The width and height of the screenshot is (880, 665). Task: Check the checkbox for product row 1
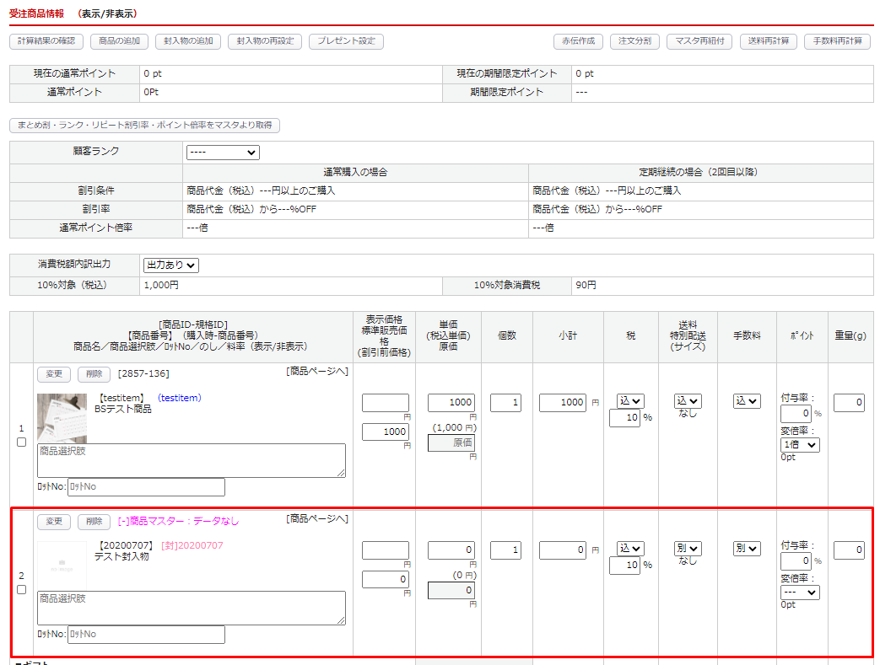[x=22, y=442]
